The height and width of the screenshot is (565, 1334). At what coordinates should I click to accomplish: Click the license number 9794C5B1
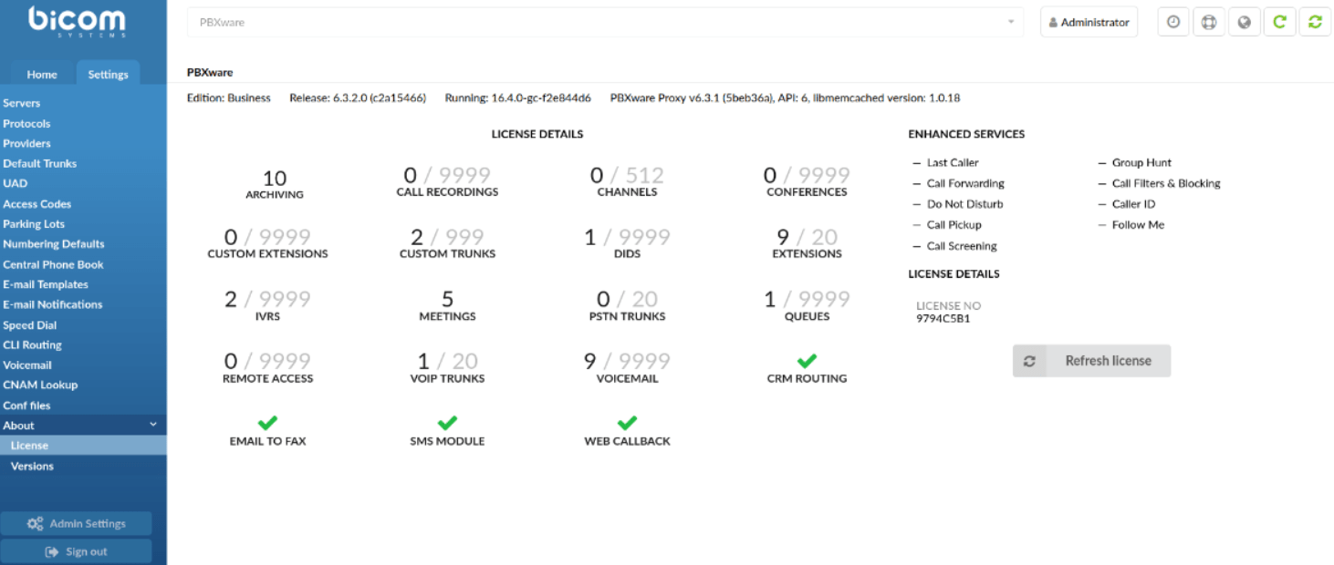943,319
